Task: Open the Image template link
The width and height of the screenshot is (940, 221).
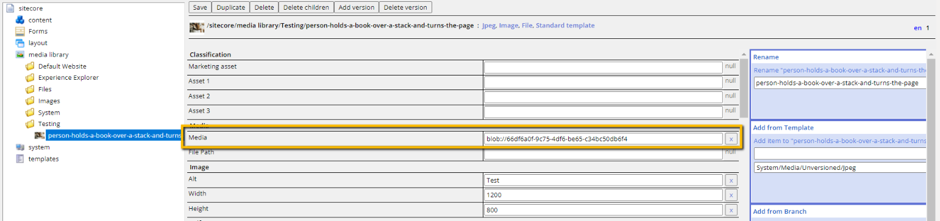Action: click(508, 26)
